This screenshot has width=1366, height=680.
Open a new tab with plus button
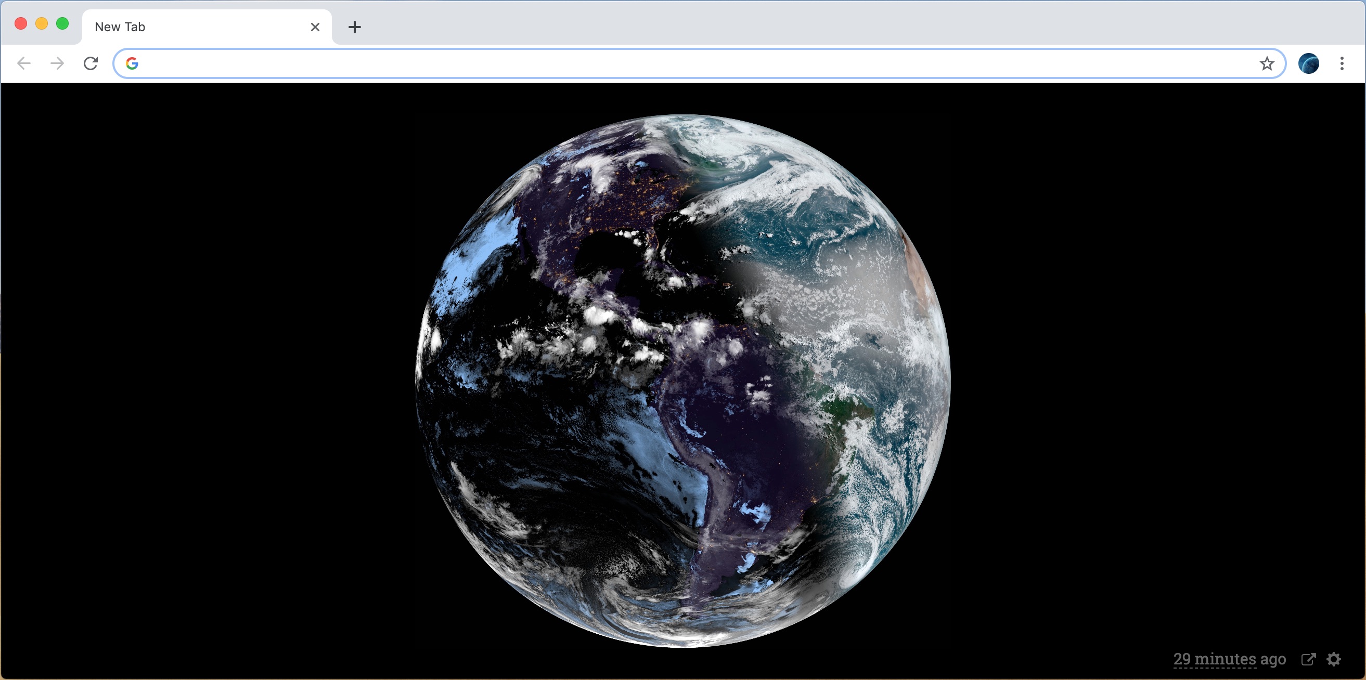tap(354, 27)
